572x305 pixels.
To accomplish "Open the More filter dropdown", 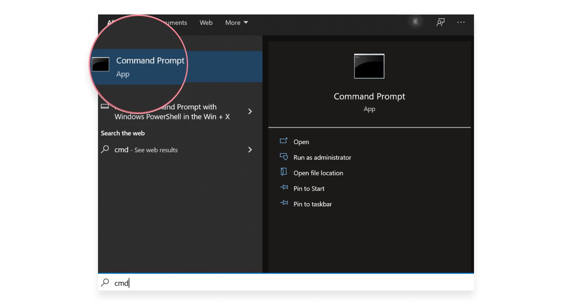I will click(x=236, y=22).
